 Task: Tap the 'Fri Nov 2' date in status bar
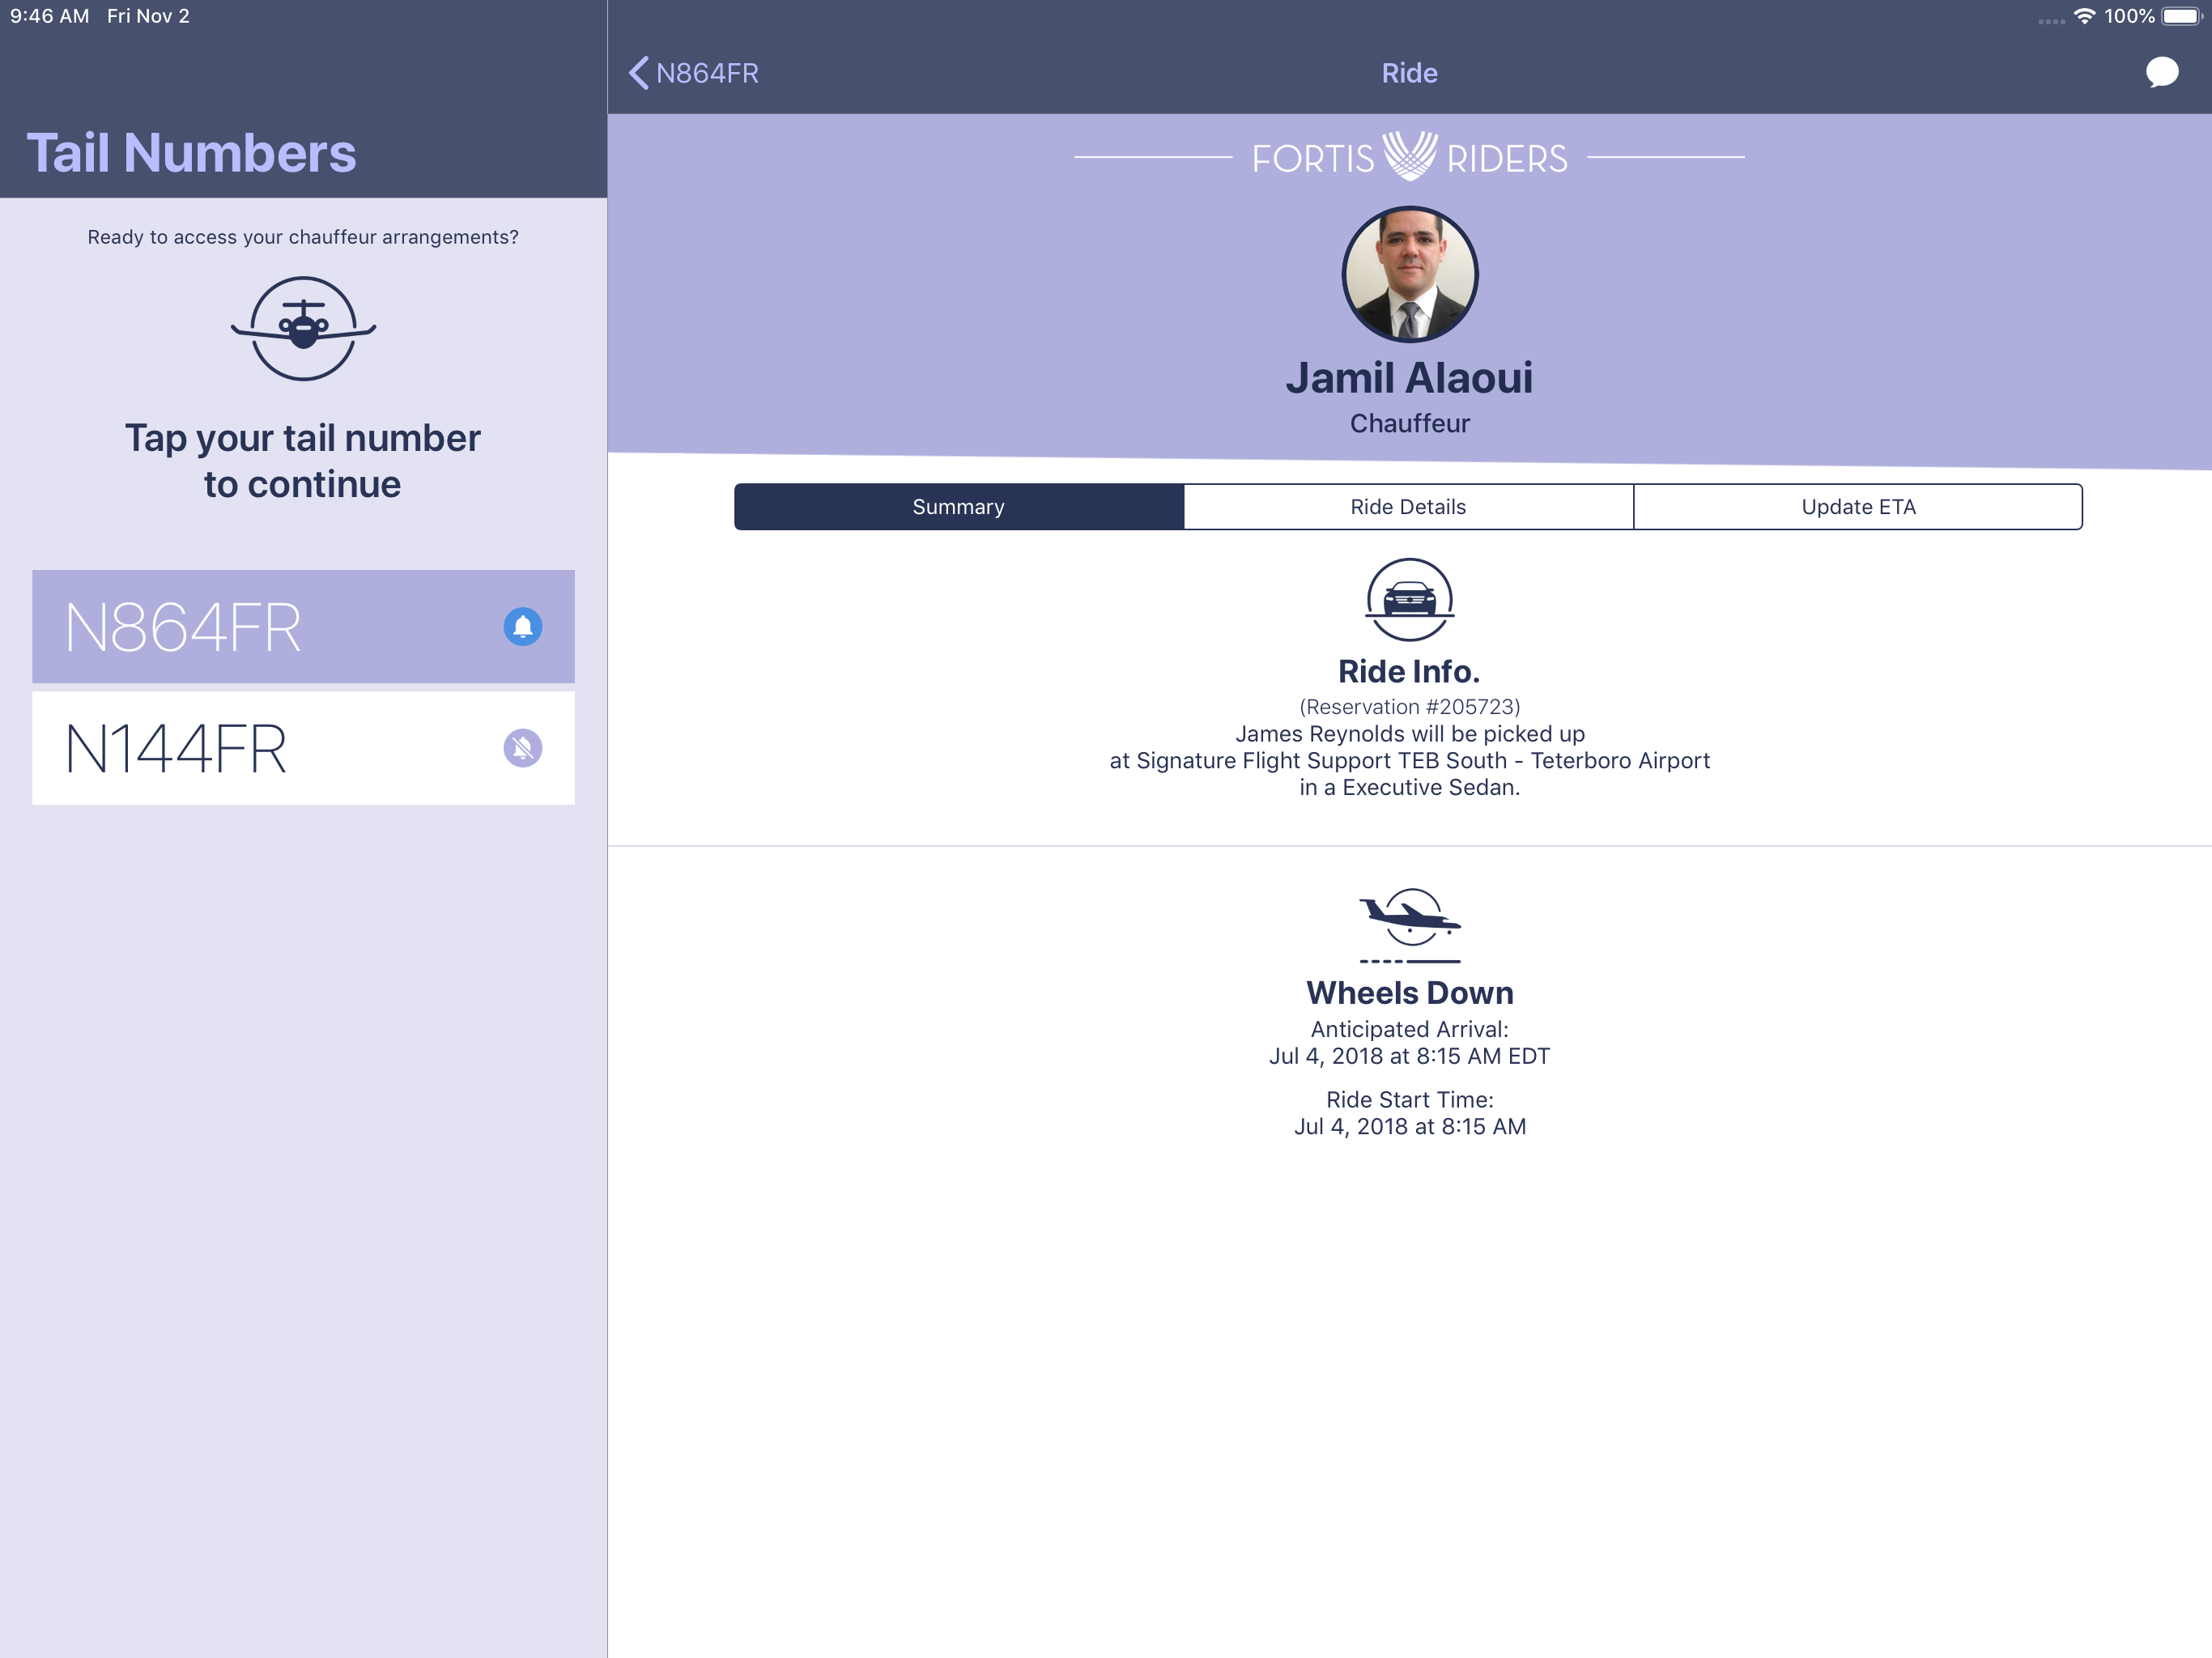pyautogui.click(x=148, y=16)
